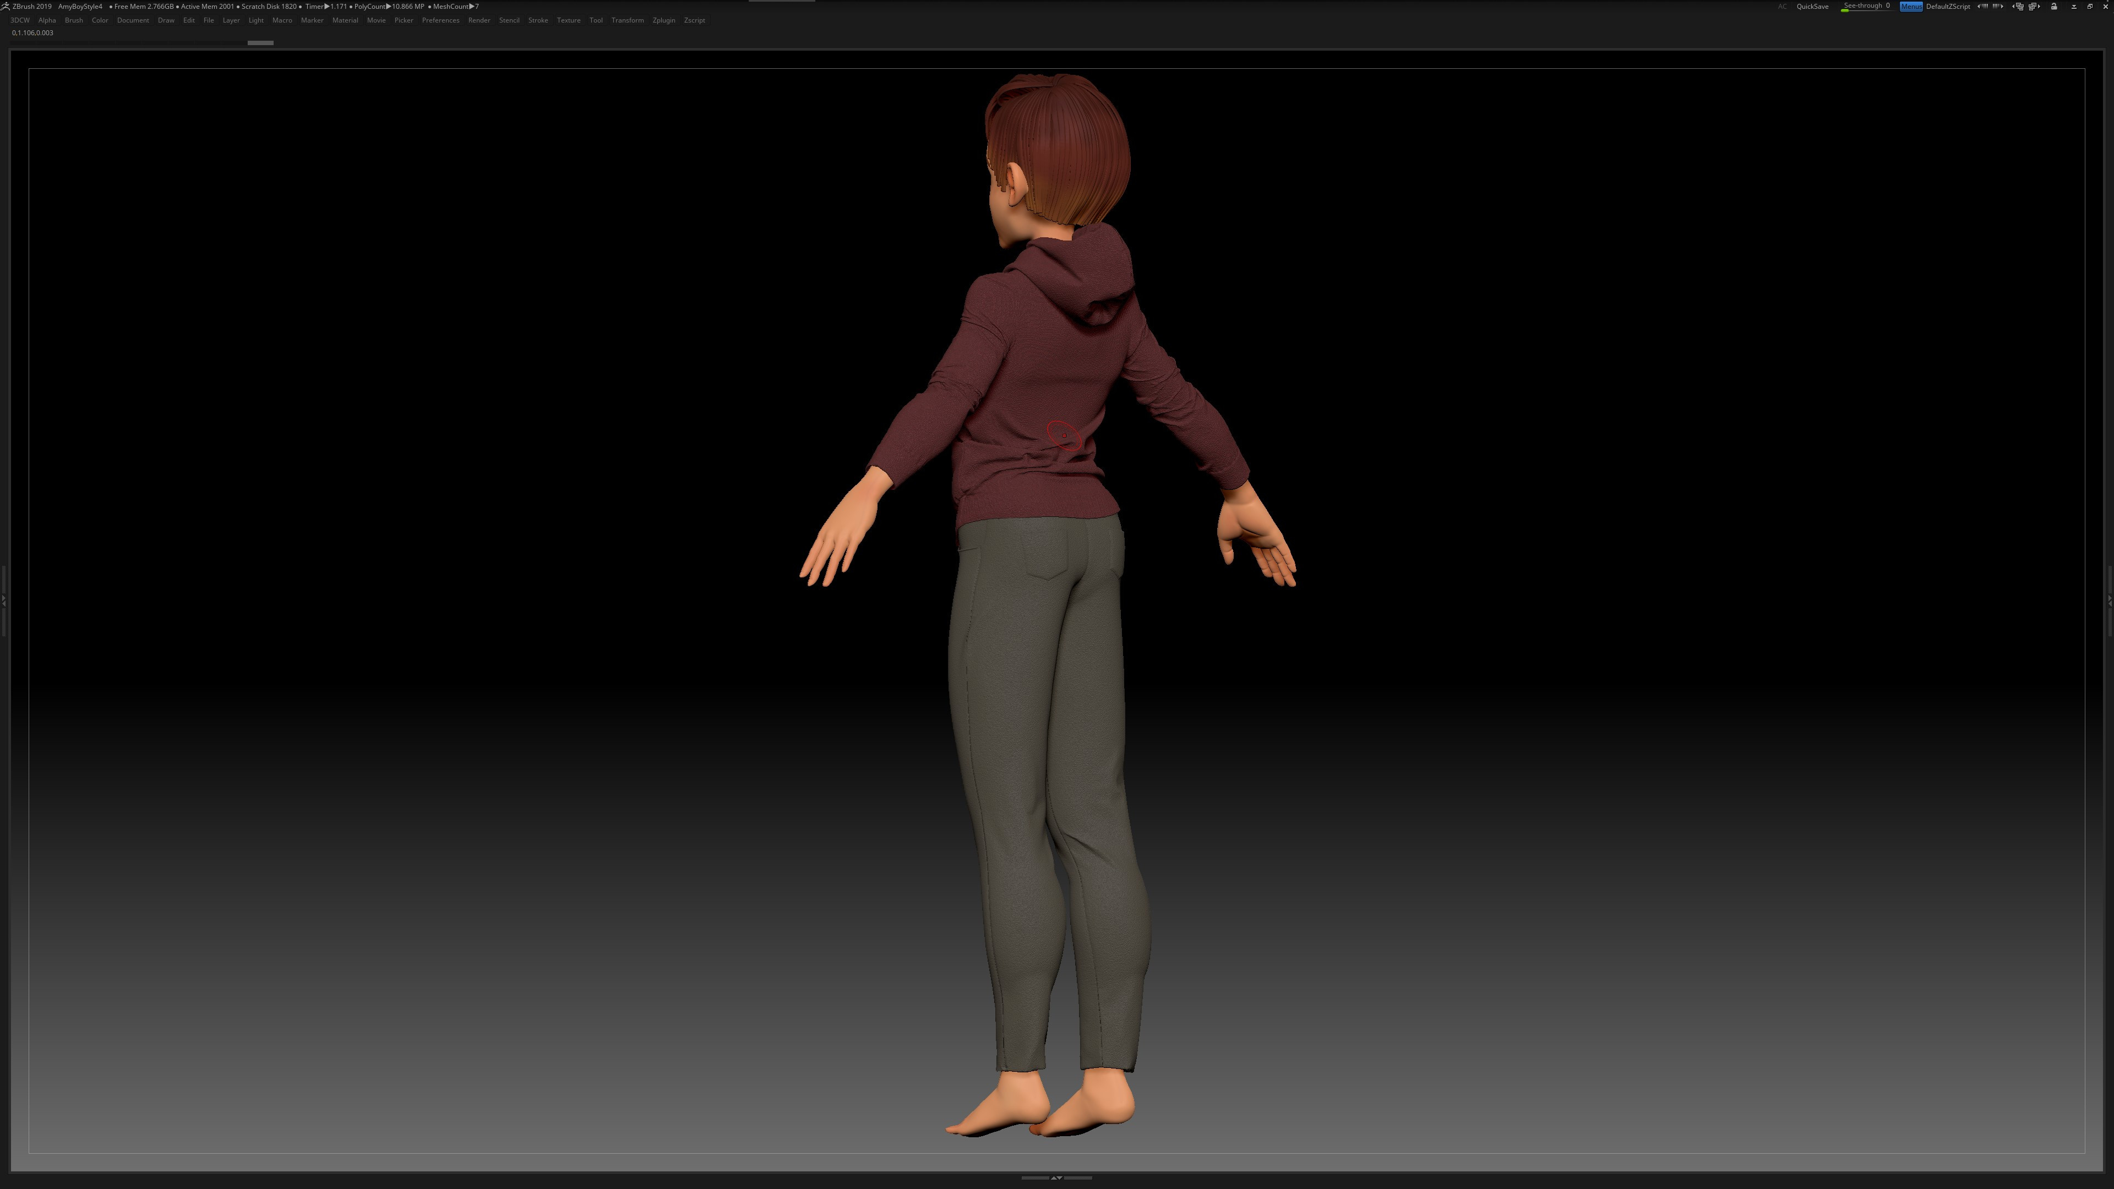Click the AmyBoyStyle4 document name
This screenshot has height=1189, width=2114.
point(80,7)
